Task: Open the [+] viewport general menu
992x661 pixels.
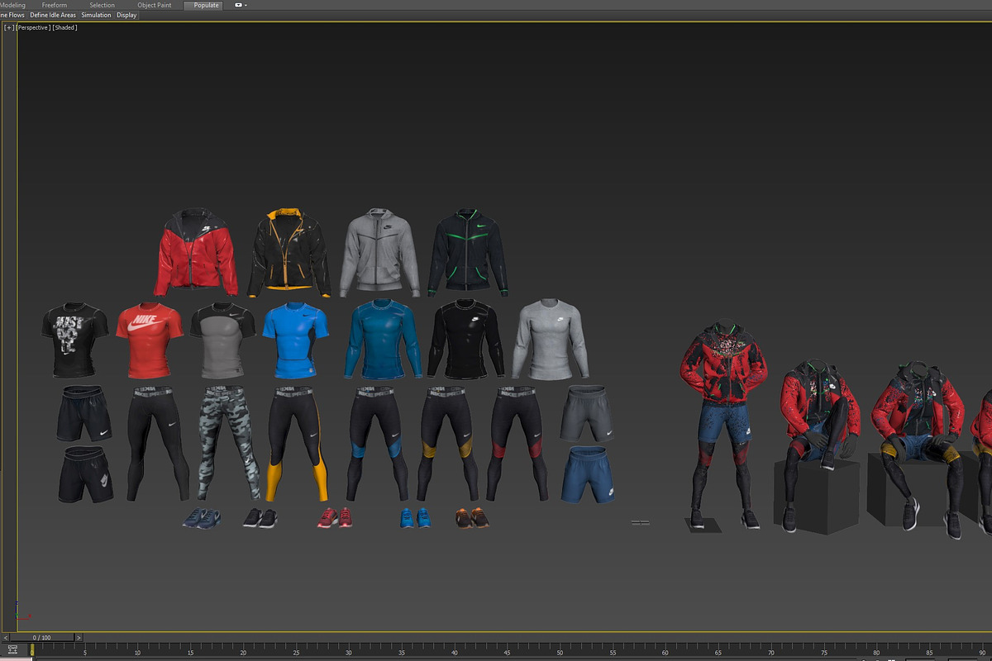Action: 9,27
